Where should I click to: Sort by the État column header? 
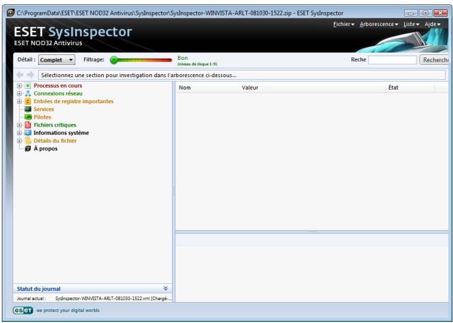coord(410,88)
